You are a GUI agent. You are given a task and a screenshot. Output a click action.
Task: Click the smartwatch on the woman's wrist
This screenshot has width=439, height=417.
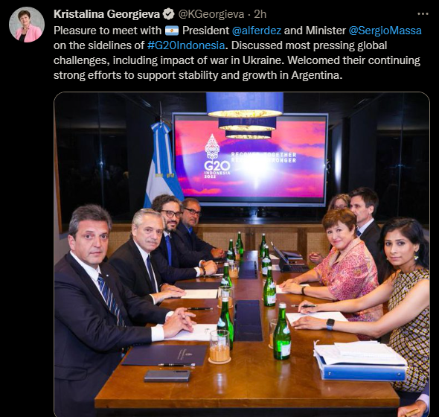click(x=330, y=324)
